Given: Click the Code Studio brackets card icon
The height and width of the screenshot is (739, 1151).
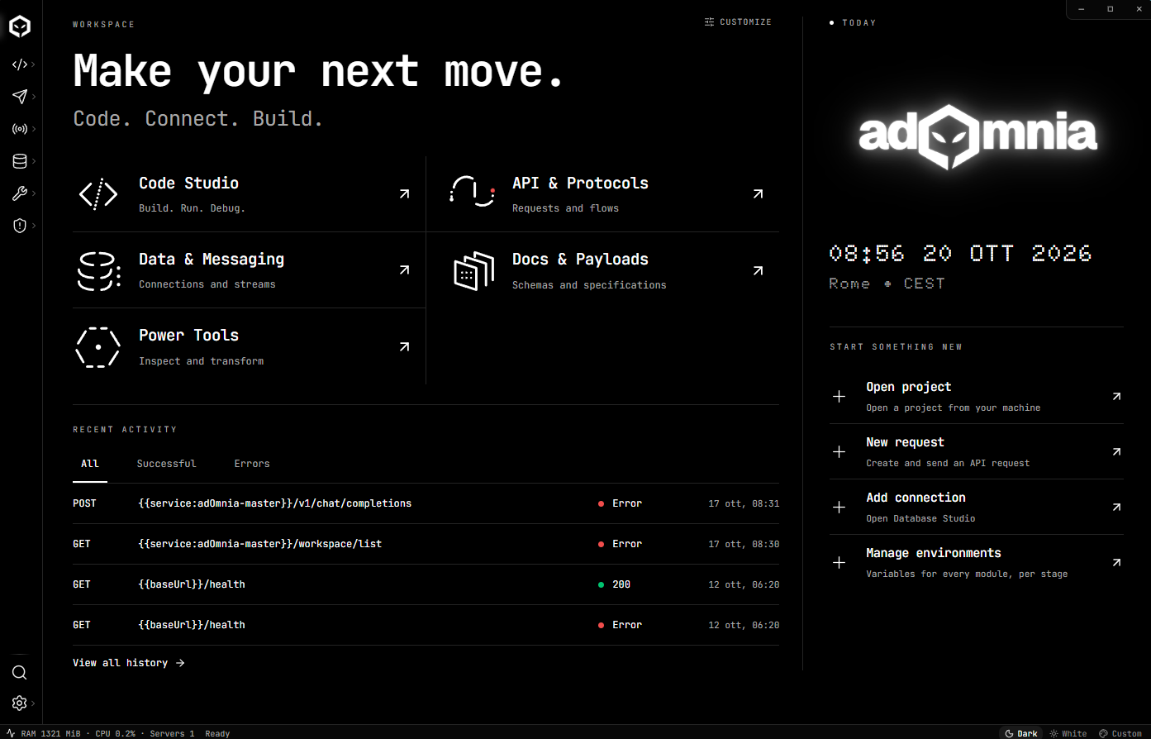Looking at the screenshot, I should tap(98, 194).
